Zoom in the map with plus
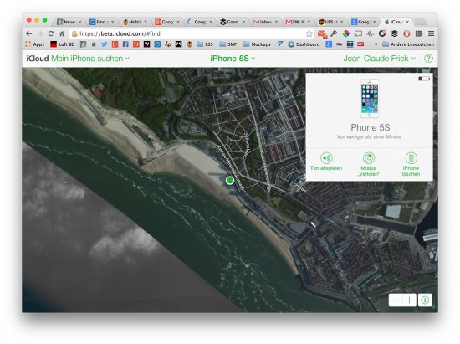 click(x=409, y=300)
